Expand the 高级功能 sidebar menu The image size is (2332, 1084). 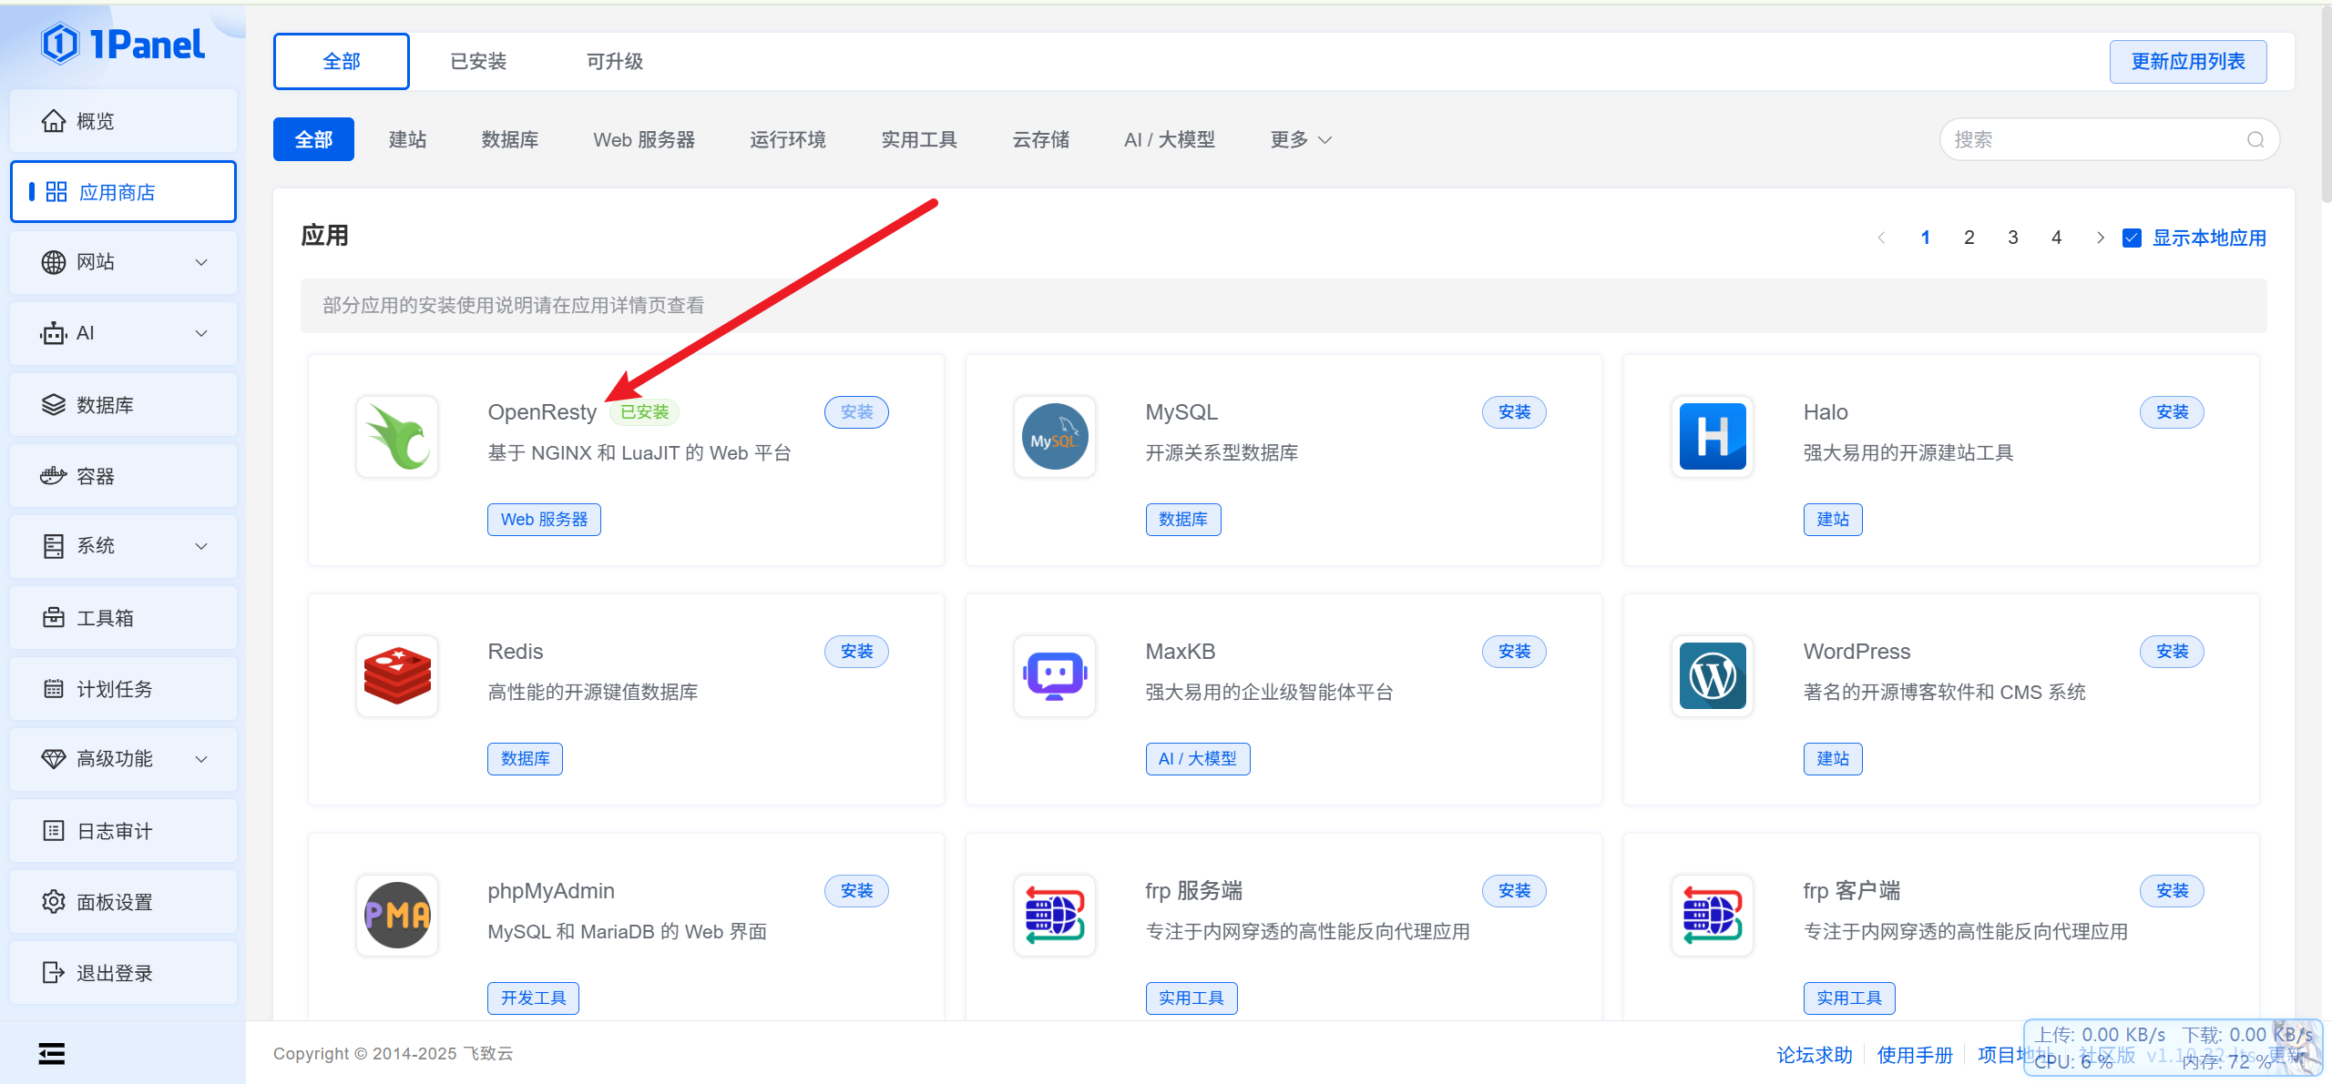123,760
